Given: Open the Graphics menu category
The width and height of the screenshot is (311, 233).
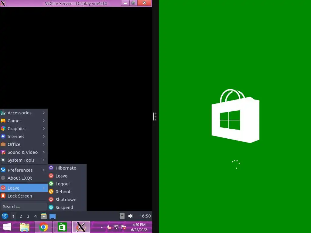Looking at the screenshot, I should 24,129.
